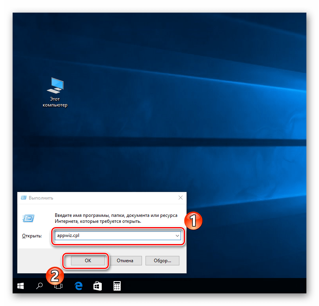Expand the Открыть combo box dropdown arrow

pyautogui.click(x=177, y=235)
